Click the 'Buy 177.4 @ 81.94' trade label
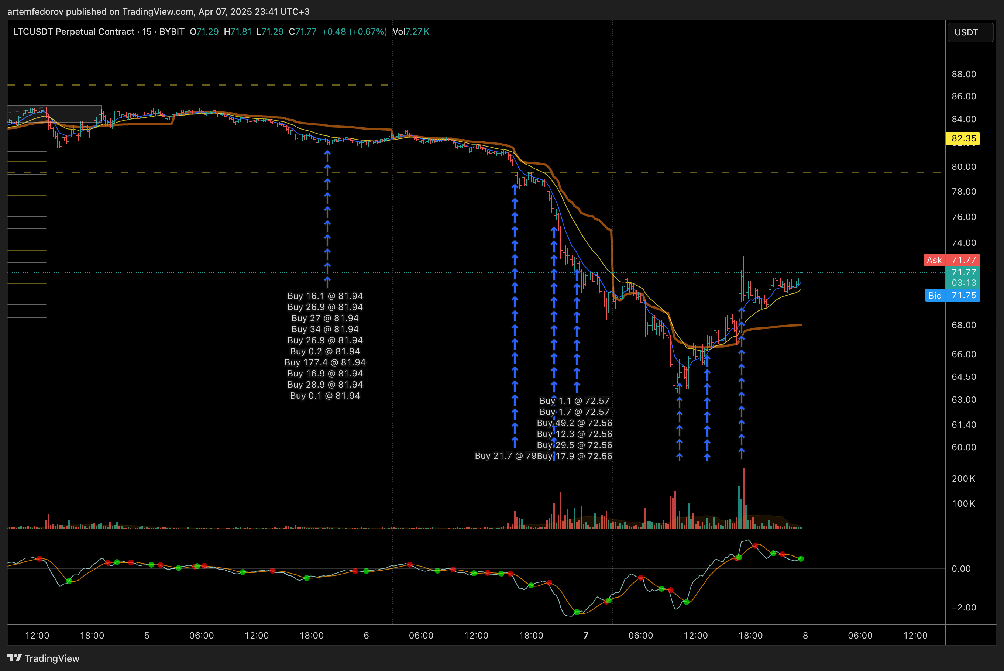 325,362
